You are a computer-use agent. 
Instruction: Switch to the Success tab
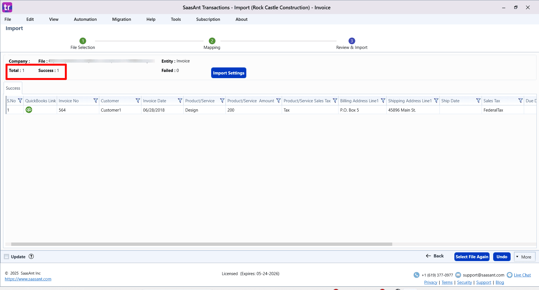click(13, 88)
